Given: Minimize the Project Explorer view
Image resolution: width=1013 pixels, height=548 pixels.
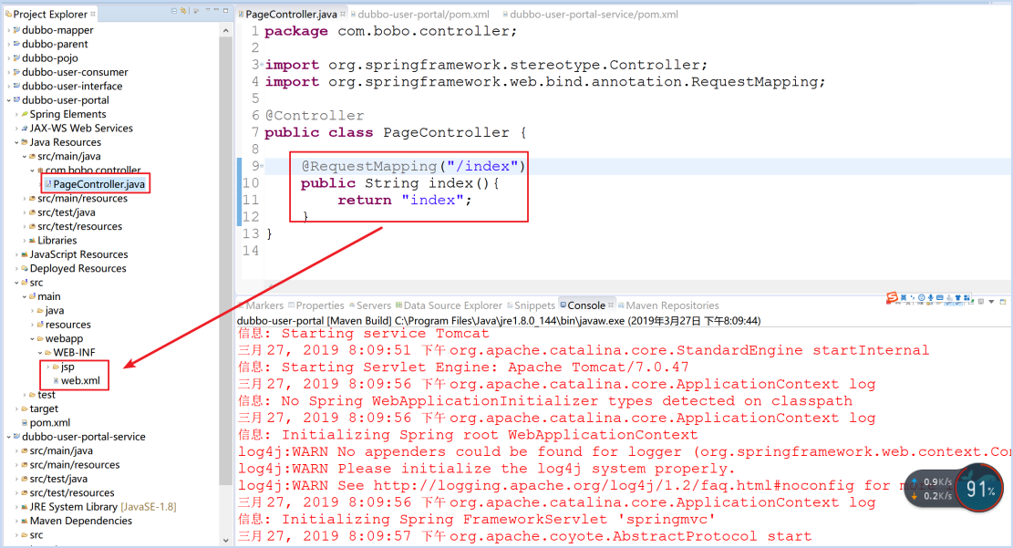Looking at the screenshot, I should pos(216,9).
